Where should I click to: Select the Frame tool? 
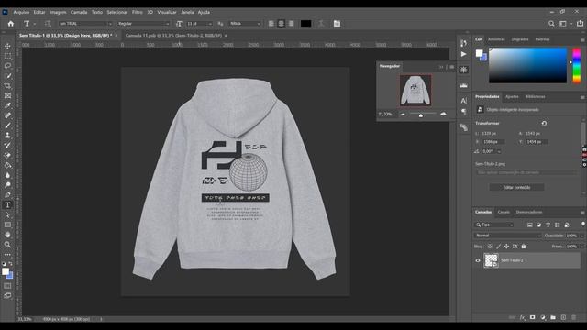7,95
